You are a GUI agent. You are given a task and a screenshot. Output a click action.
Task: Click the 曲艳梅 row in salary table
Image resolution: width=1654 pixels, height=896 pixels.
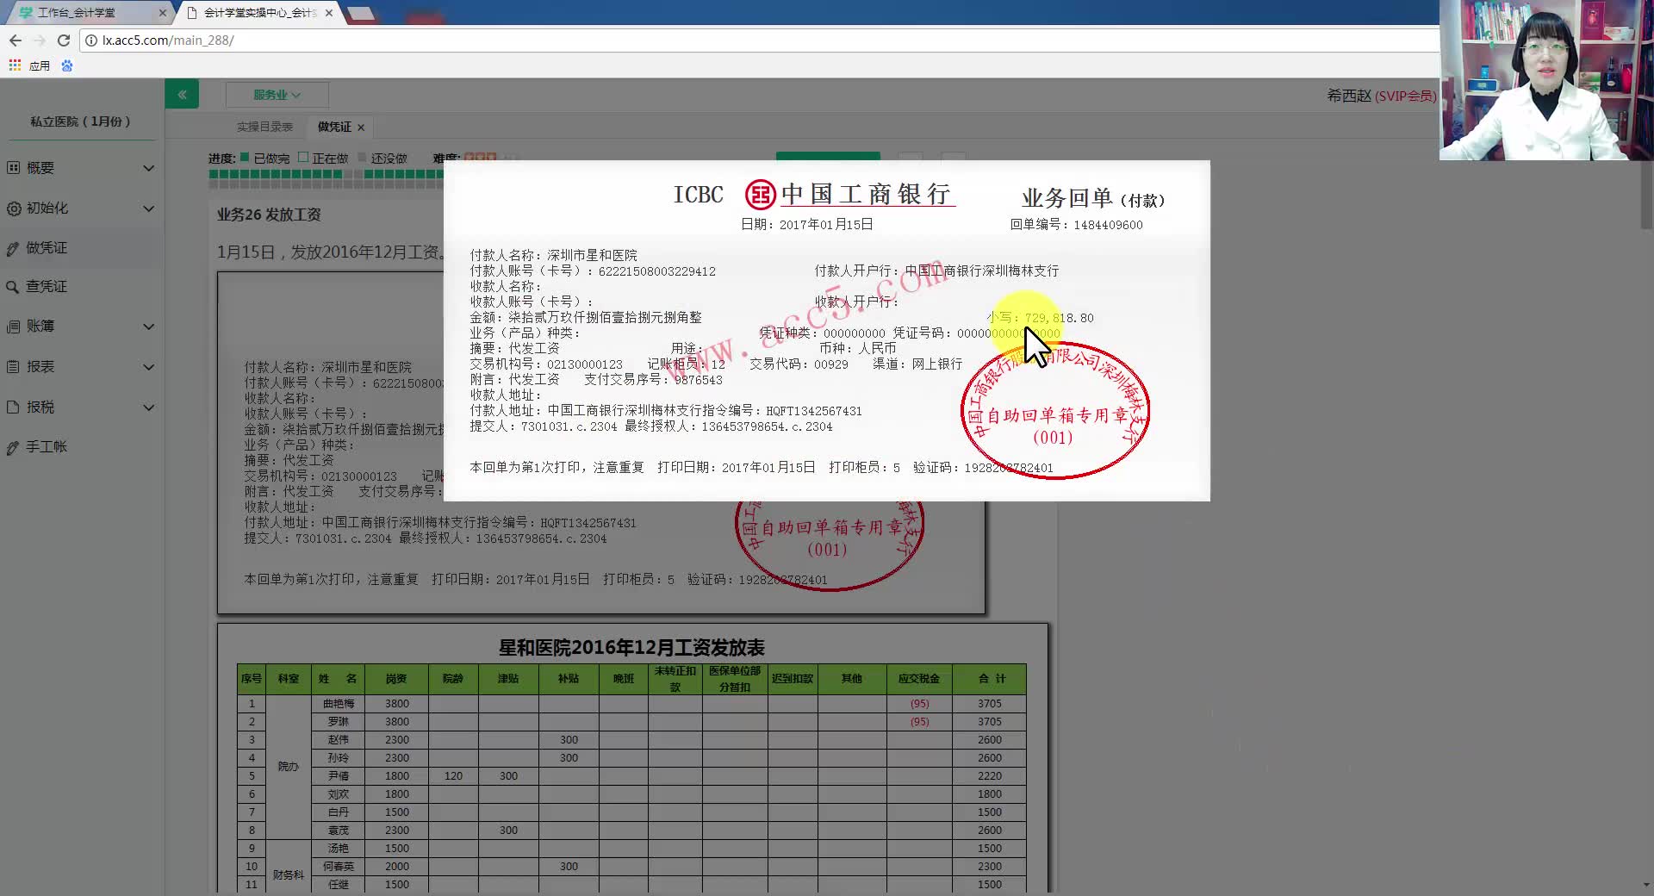631,704
